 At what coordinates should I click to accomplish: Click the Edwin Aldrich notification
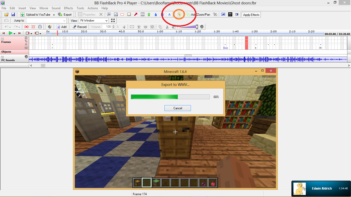[321, 189]
